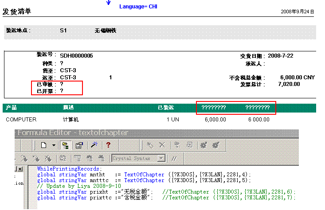Click the second gear toolbar icon
Image resolution: width=325 pixels, height=210 pixels.
click(x=216, y=145)
